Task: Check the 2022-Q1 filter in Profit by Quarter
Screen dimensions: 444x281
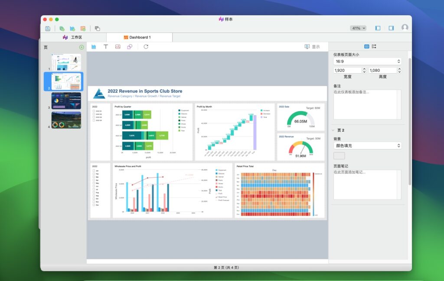Action: tap(94, 111)
